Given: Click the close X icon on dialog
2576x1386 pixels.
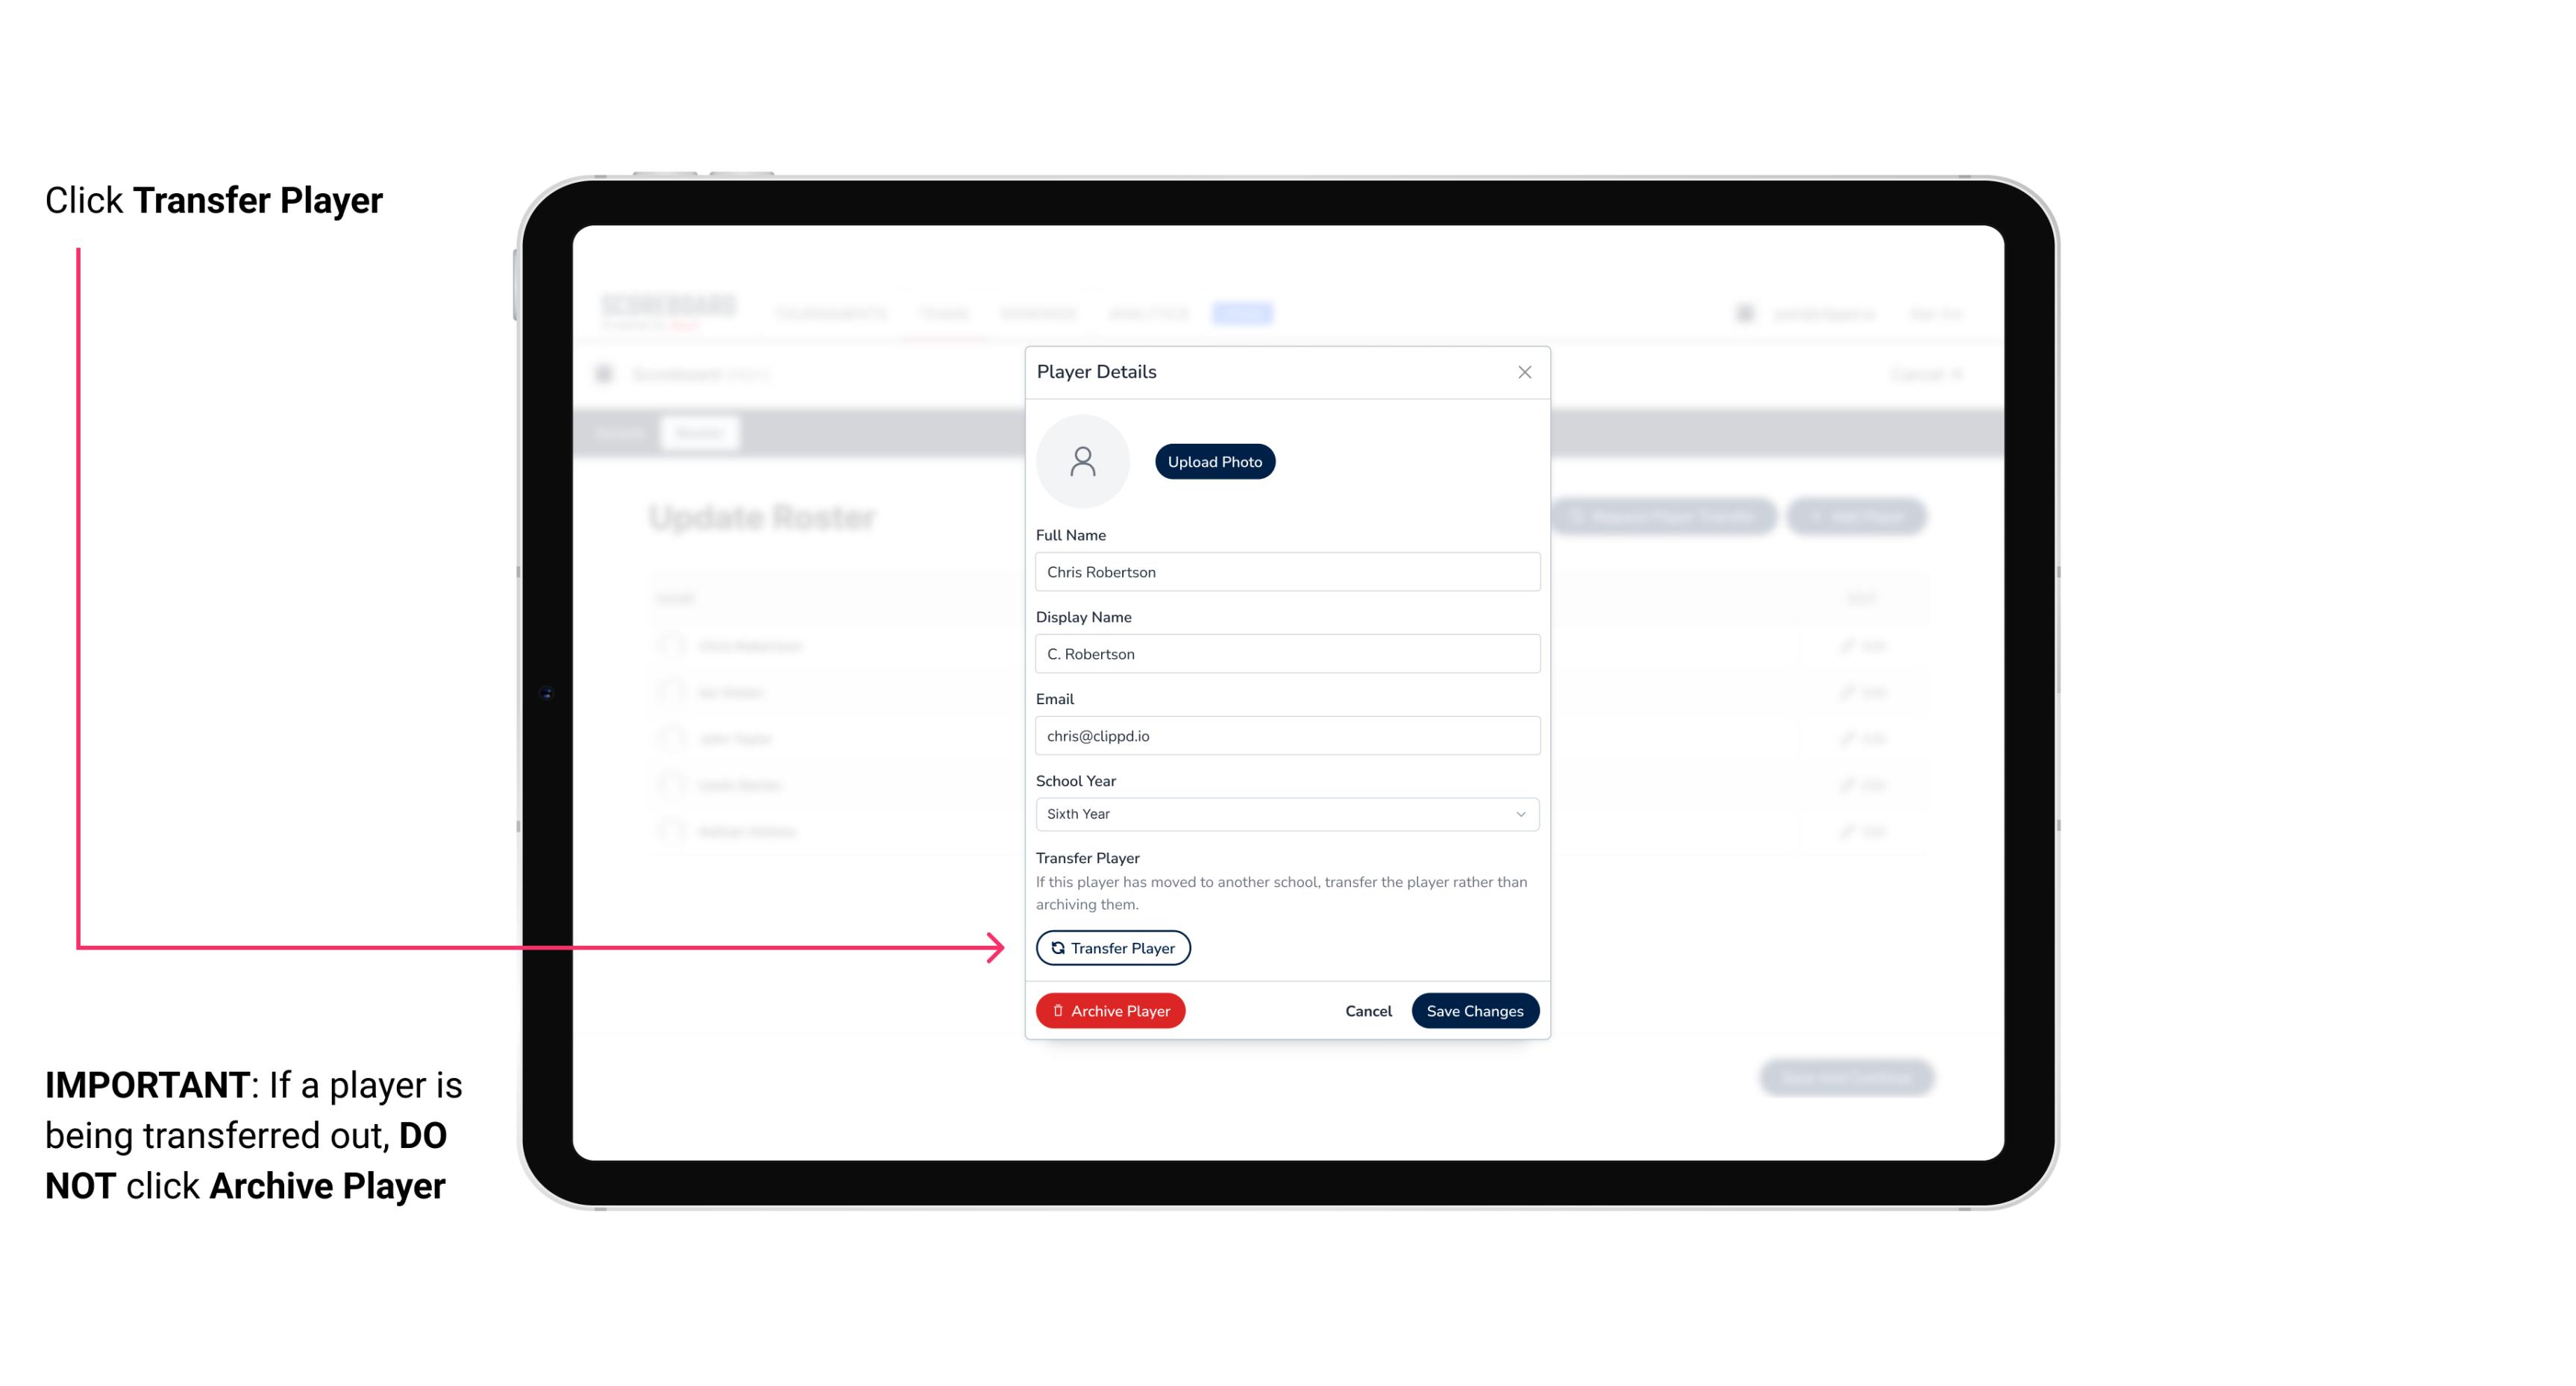Looking at the screenshot, I should (1524, 372).
